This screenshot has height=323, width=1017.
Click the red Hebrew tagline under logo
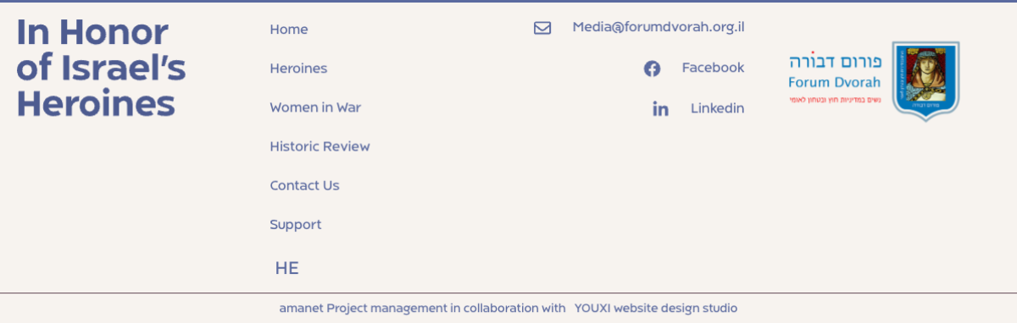point(835,101)
